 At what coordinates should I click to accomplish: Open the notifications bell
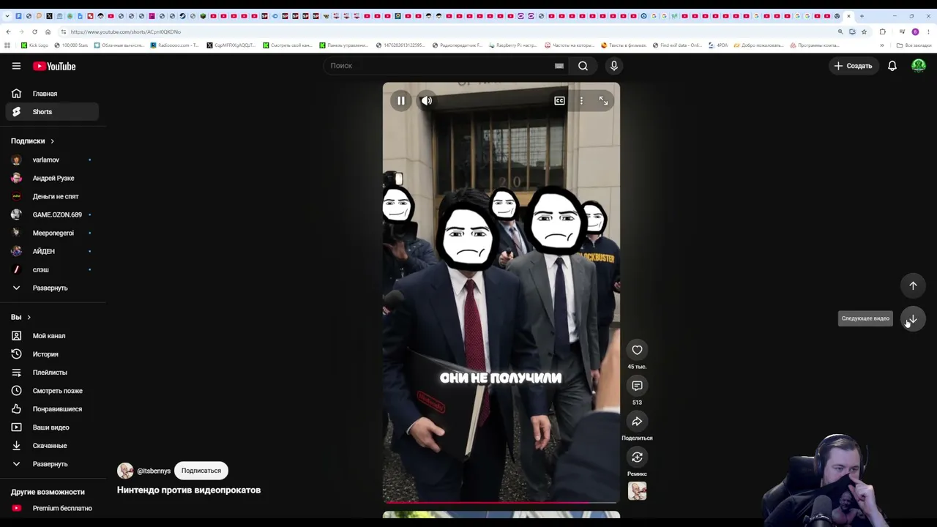892,66
